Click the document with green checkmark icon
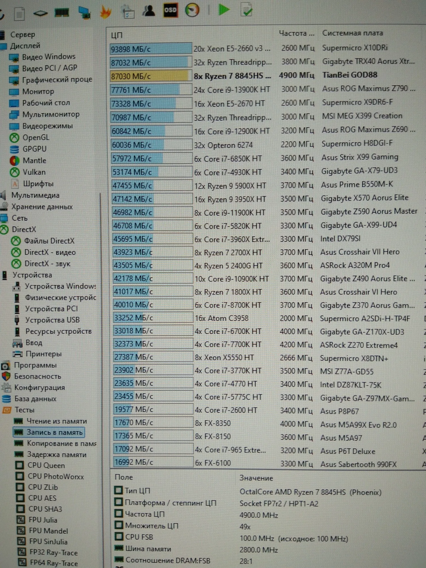The width and height of the screenshot is (426, 568). point(246,9)
